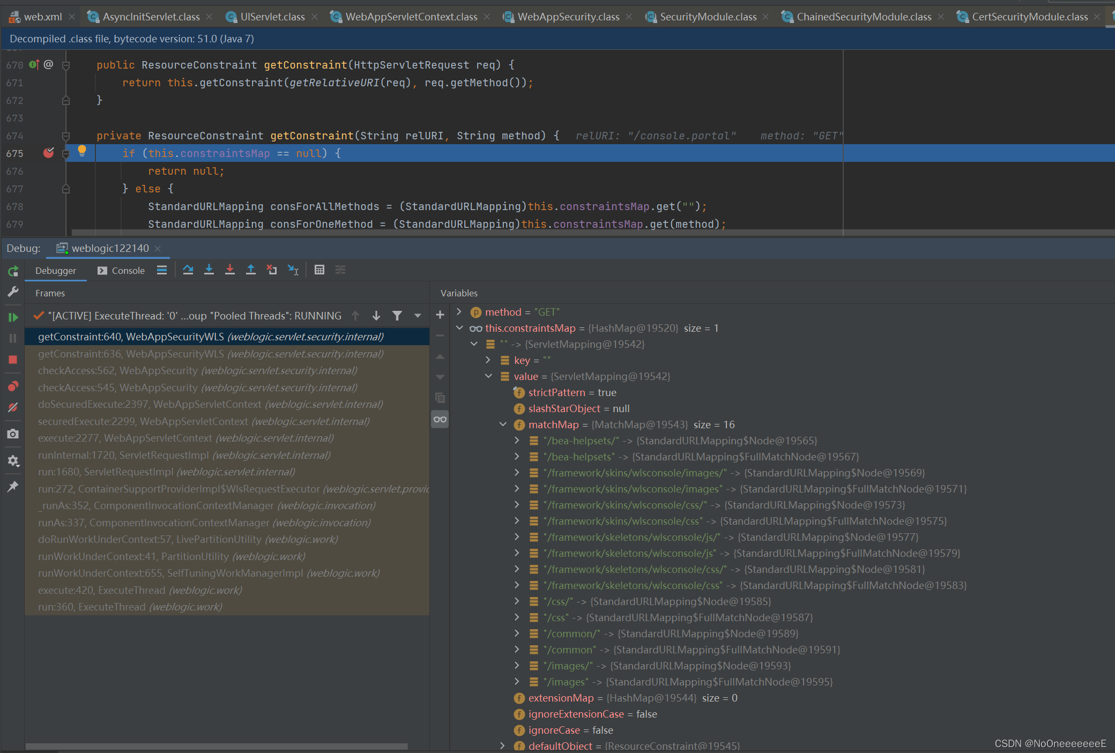
Task: Click the Drop Frame icon
Action: coord(272,270)
